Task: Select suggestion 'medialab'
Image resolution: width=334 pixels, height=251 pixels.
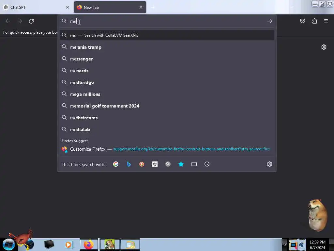Action: (167, 129)
